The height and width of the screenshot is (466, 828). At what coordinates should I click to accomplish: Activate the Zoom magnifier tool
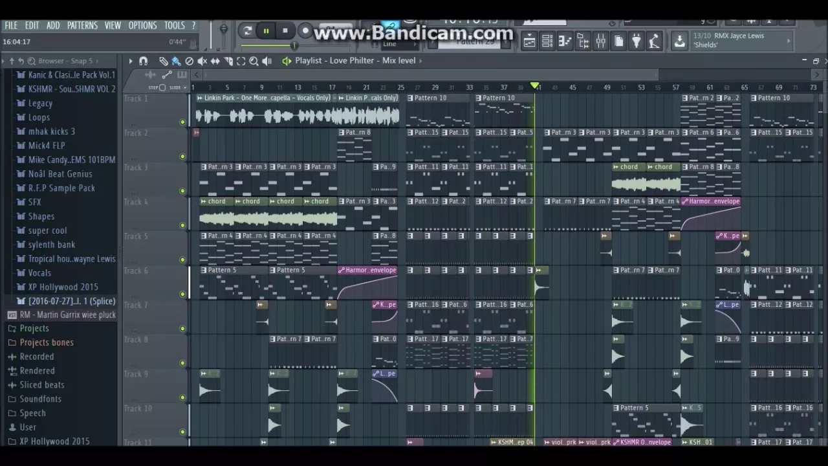point(254,61)
